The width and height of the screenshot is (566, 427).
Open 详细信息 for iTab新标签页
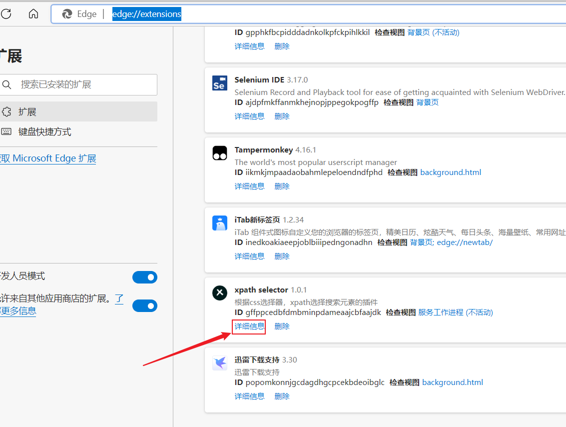pyautogui.click(x=249, y=256)
